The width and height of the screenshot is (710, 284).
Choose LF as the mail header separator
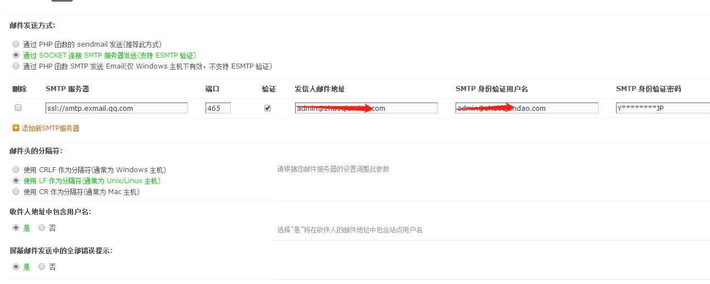[16, 180]
